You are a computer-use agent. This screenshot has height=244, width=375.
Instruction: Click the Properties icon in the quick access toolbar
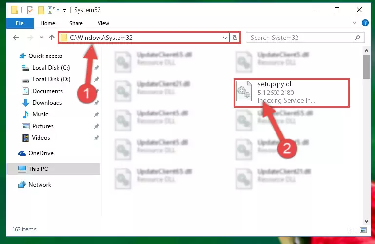[30, 10]
